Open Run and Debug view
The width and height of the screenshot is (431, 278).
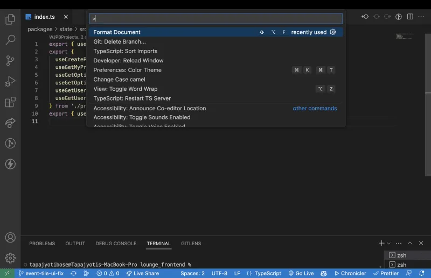coord(10,82)
